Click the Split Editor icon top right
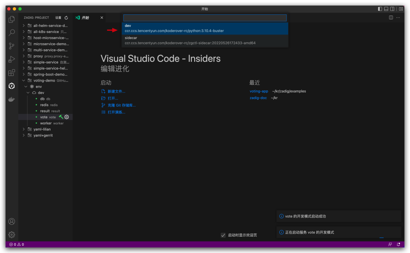This screenshot has height=253, width=410. point(391,17)
